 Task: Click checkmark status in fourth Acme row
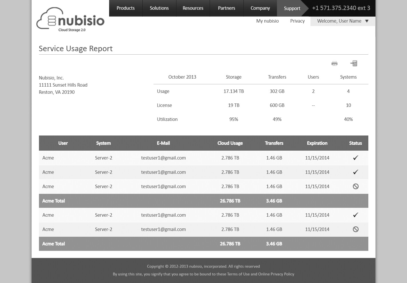pos(355,215)
